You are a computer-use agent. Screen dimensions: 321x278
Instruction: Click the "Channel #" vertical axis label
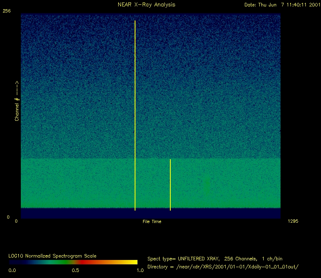(17, 101)
